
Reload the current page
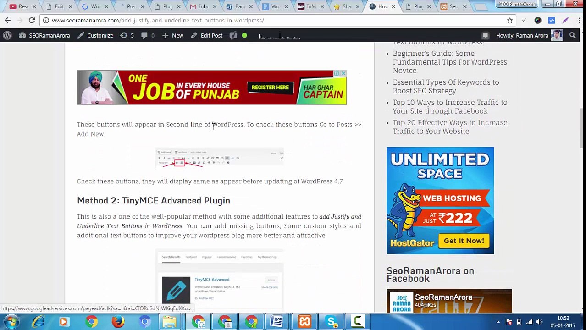32,20
